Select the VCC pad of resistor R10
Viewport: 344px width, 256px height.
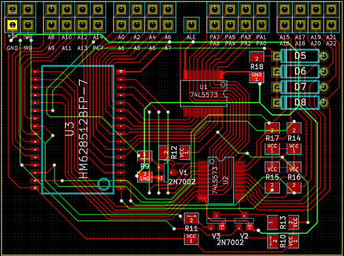[x=293, y=240]
